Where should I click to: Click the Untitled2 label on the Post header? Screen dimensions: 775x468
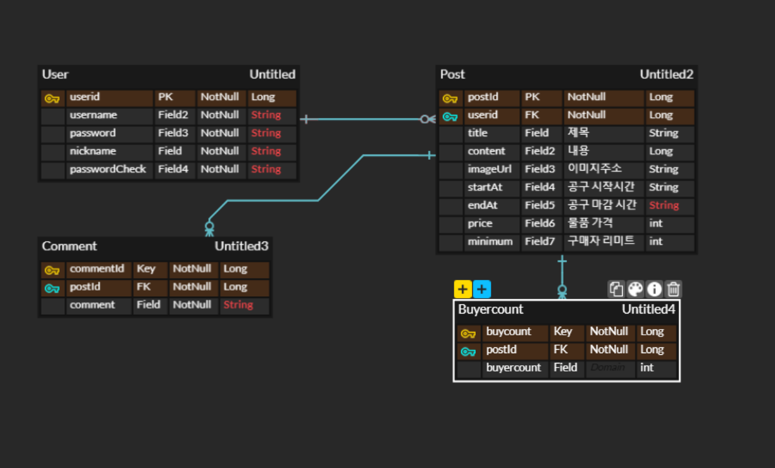[x=666, y=75]
